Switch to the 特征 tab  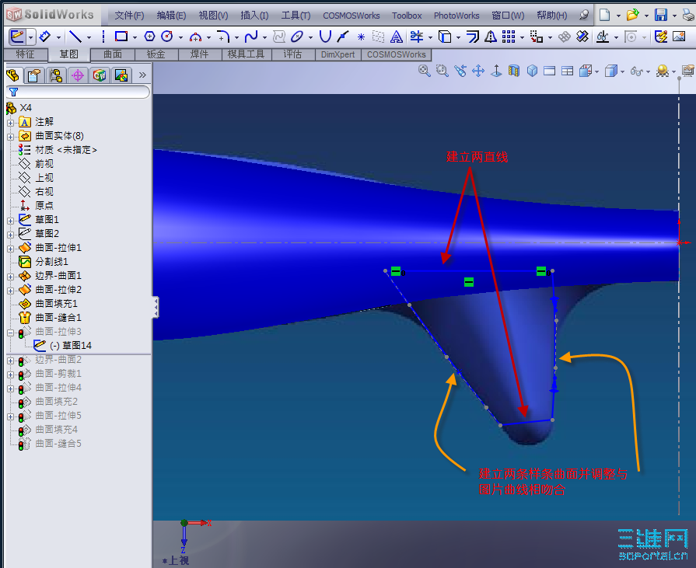26,54
